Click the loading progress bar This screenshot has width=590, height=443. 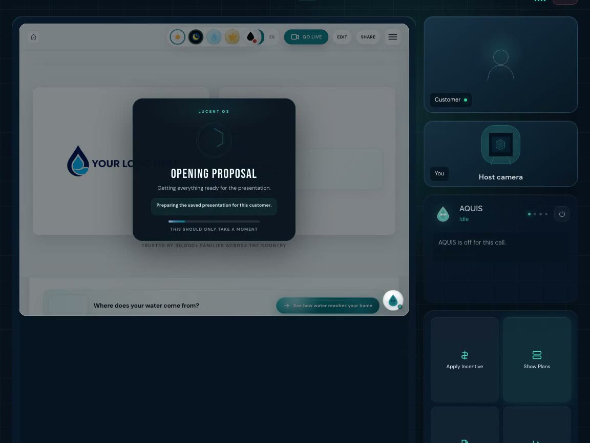(x=214, y=221)
